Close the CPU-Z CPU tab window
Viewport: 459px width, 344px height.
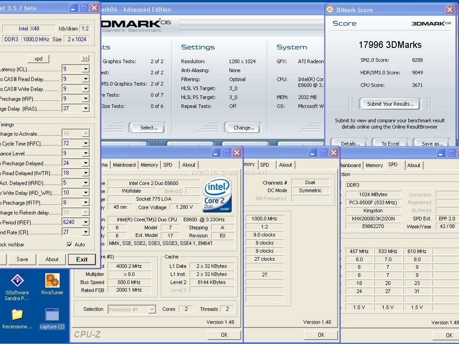click(x=237, y=152)
